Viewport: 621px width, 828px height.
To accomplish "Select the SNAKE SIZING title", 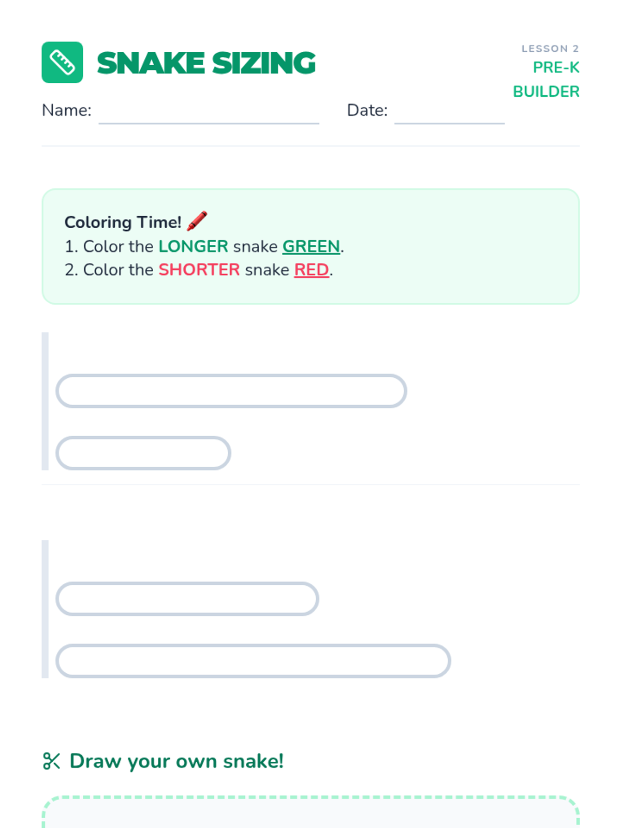I will click(206, 63).
